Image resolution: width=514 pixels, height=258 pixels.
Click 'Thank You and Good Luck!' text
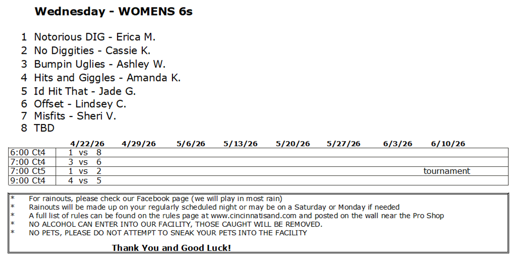(x=172, y=248)
